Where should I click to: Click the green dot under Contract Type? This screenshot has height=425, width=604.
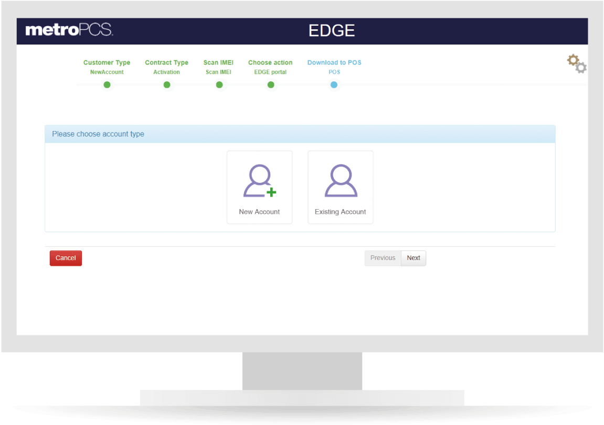point(166,84)
